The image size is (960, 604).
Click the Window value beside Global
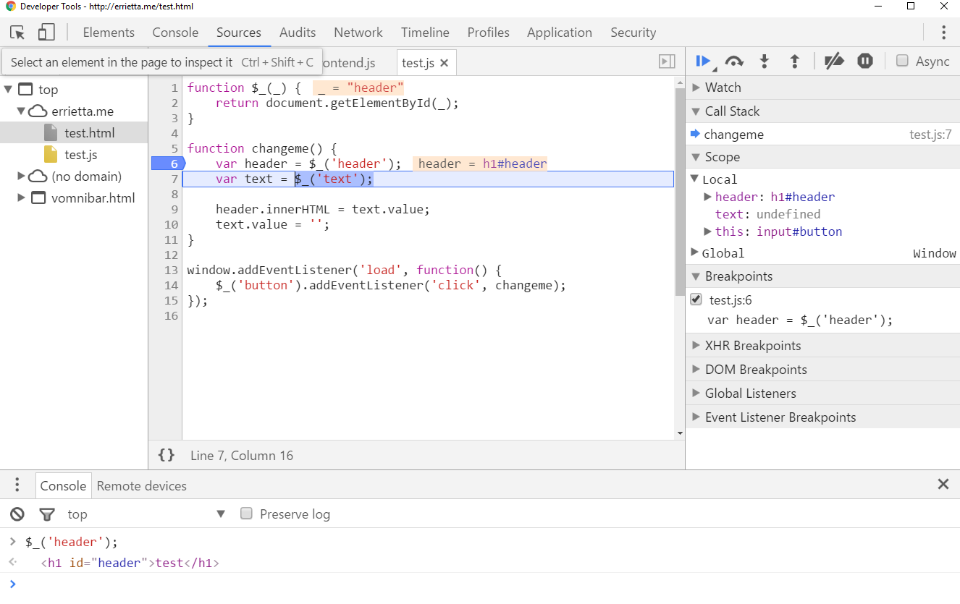click(x=934, y=253)
